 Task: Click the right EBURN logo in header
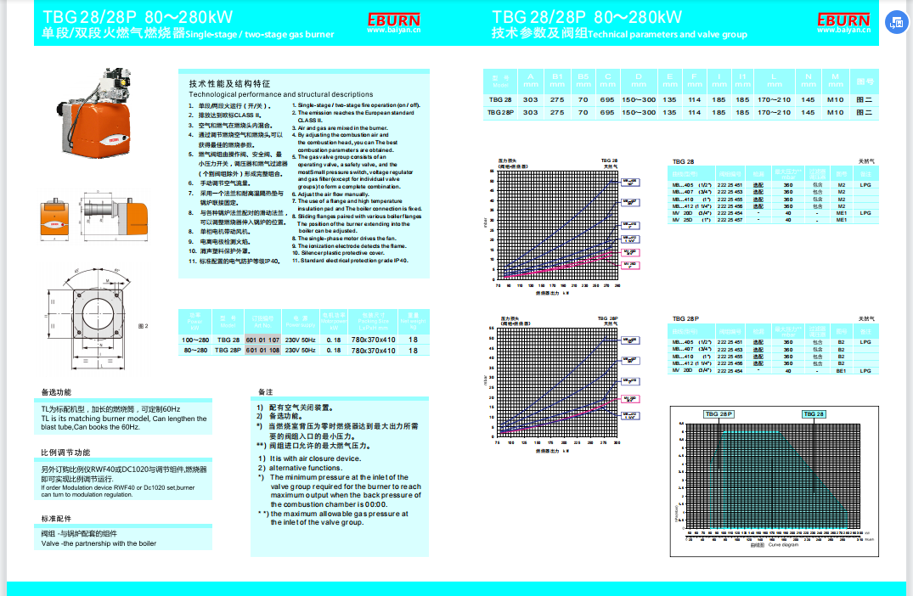pyautogui.click(x=843, y=20)
